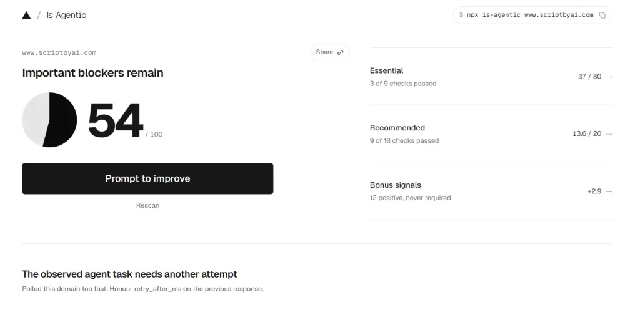Click the score pie chart graphic
Image resolution: width=640 pixels, height=315 pixels.
click(x=49, y=120)
